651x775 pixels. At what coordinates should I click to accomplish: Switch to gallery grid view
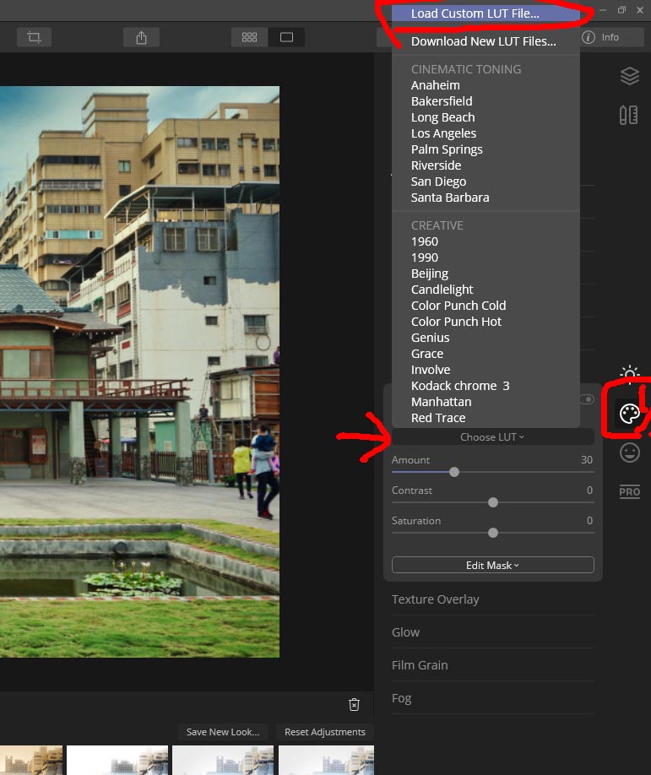pos(249,37)
